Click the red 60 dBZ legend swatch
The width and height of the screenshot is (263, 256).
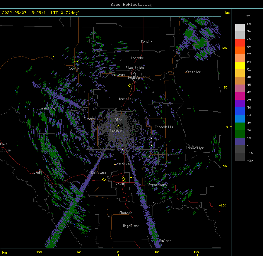240,43
